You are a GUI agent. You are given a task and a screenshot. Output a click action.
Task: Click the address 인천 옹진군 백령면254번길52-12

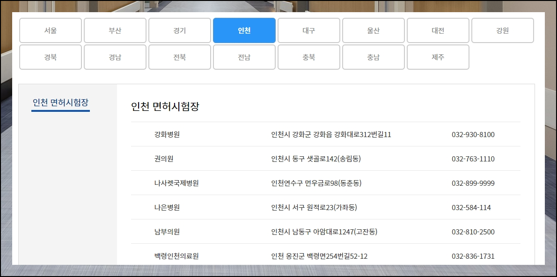pos(319,256)
